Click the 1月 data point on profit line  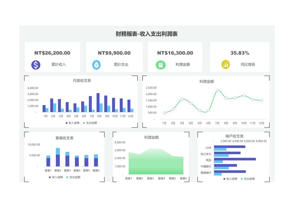pos(164,113)
